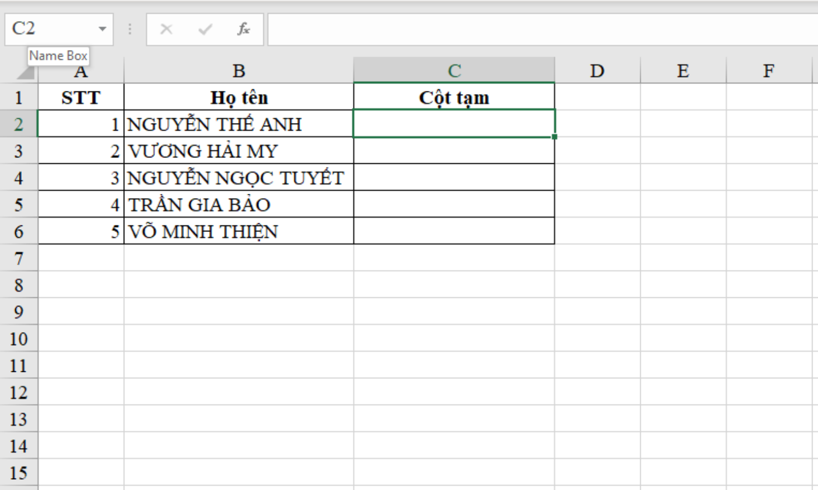Click the Insert Function (fx) icon

244,29
